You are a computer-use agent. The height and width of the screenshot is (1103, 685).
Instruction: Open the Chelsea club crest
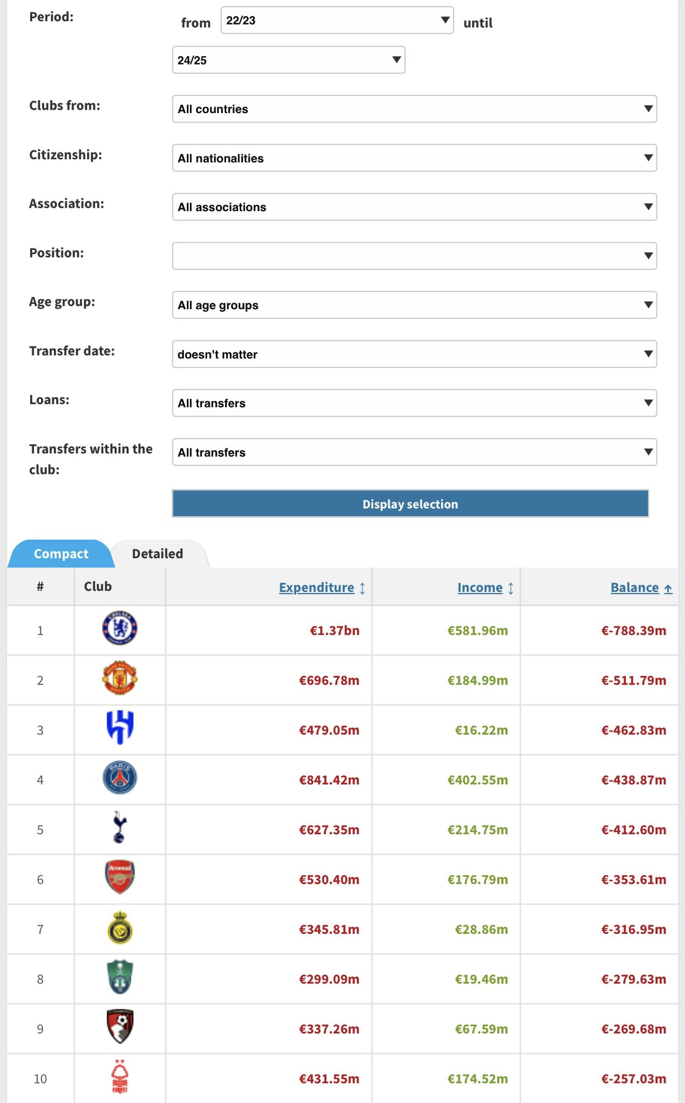tap(120, 628)
